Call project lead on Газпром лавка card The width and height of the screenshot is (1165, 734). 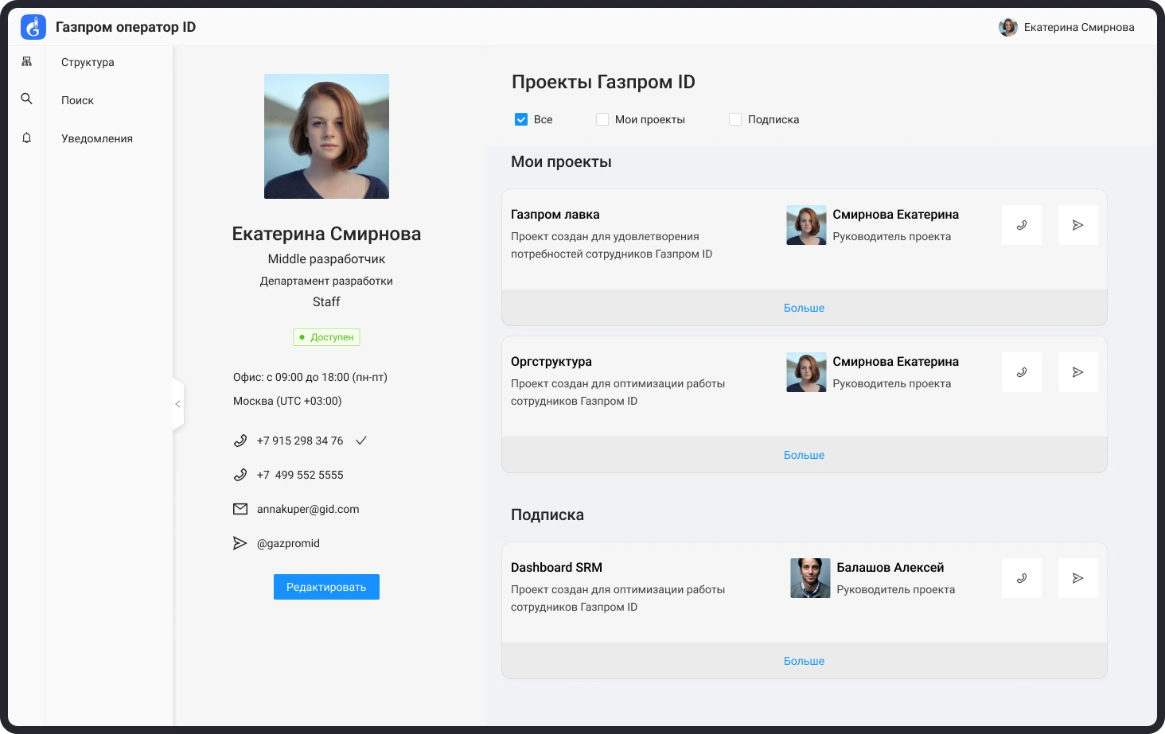[1022, 225]
